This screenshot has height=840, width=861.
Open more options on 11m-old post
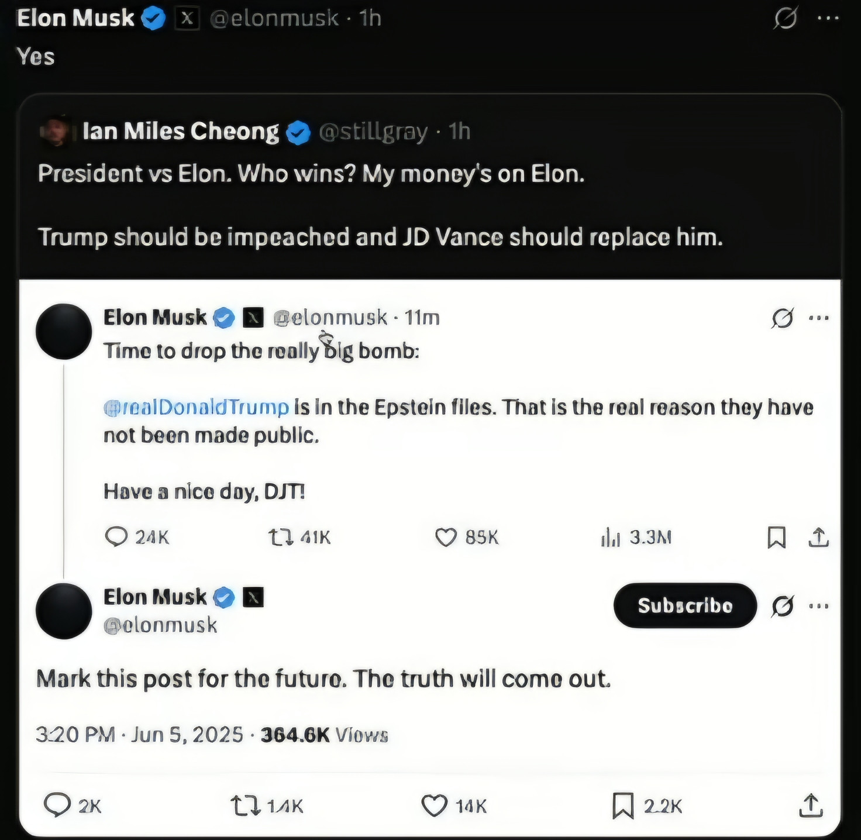(x=819, y=318)
